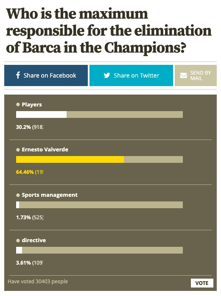This screenshot has width=221, height=296.
Task: Share the poll on Twitter
Action: point(131,75)
